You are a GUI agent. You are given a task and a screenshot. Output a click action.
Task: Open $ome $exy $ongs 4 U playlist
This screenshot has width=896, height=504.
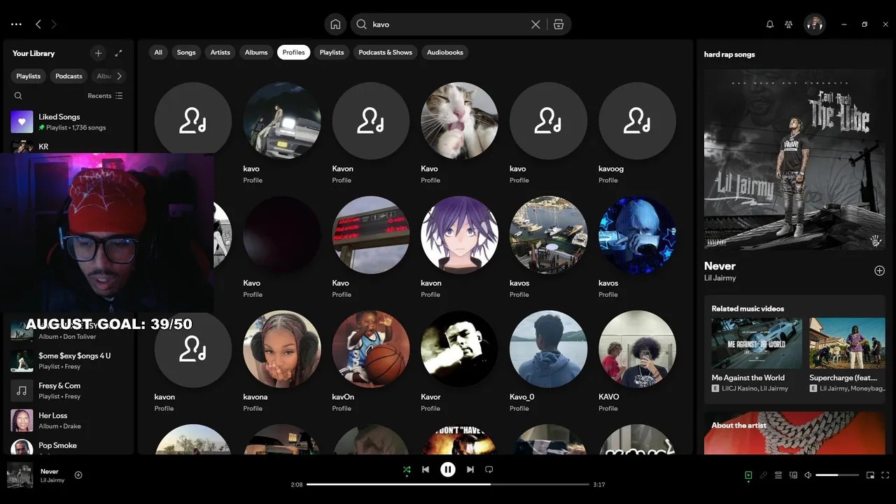(69, 360)
